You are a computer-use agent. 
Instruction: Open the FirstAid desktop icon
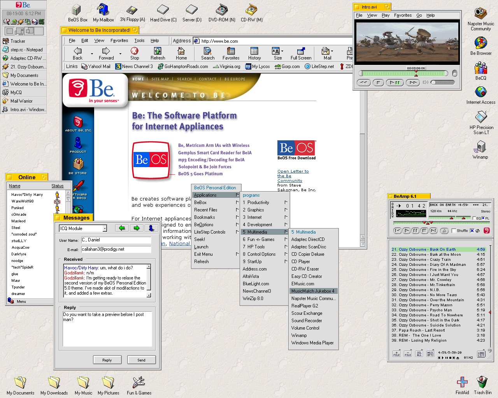coord(462,386)
